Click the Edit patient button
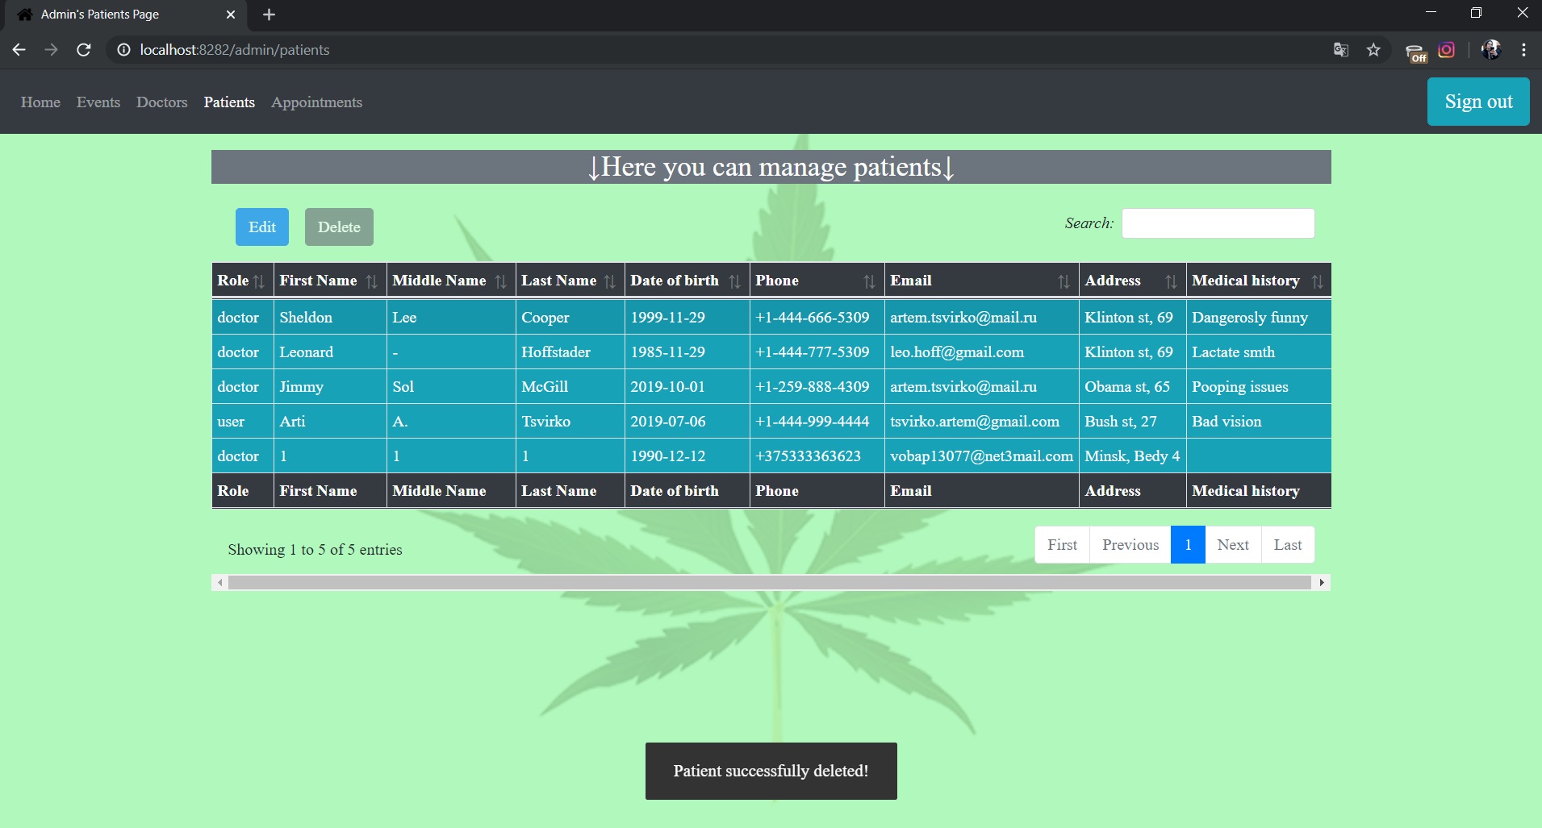Image resolution: width=1542 pixels, height=828 pixels. coord(262,227)
